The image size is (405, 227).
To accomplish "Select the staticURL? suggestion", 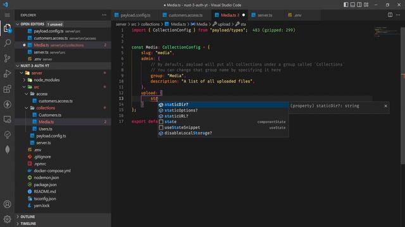I will point(223,116).
